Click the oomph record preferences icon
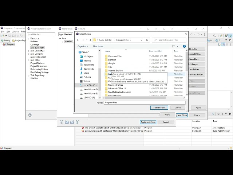Image resolution: width=233 pixels, height=175 pixels. point(78,122)
